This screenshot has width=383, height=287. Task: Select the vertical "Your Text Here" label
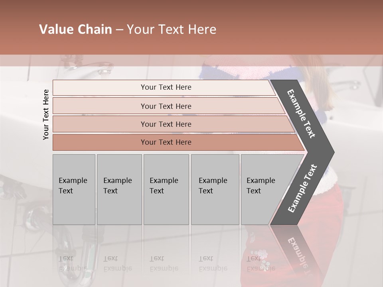(46, 114)
